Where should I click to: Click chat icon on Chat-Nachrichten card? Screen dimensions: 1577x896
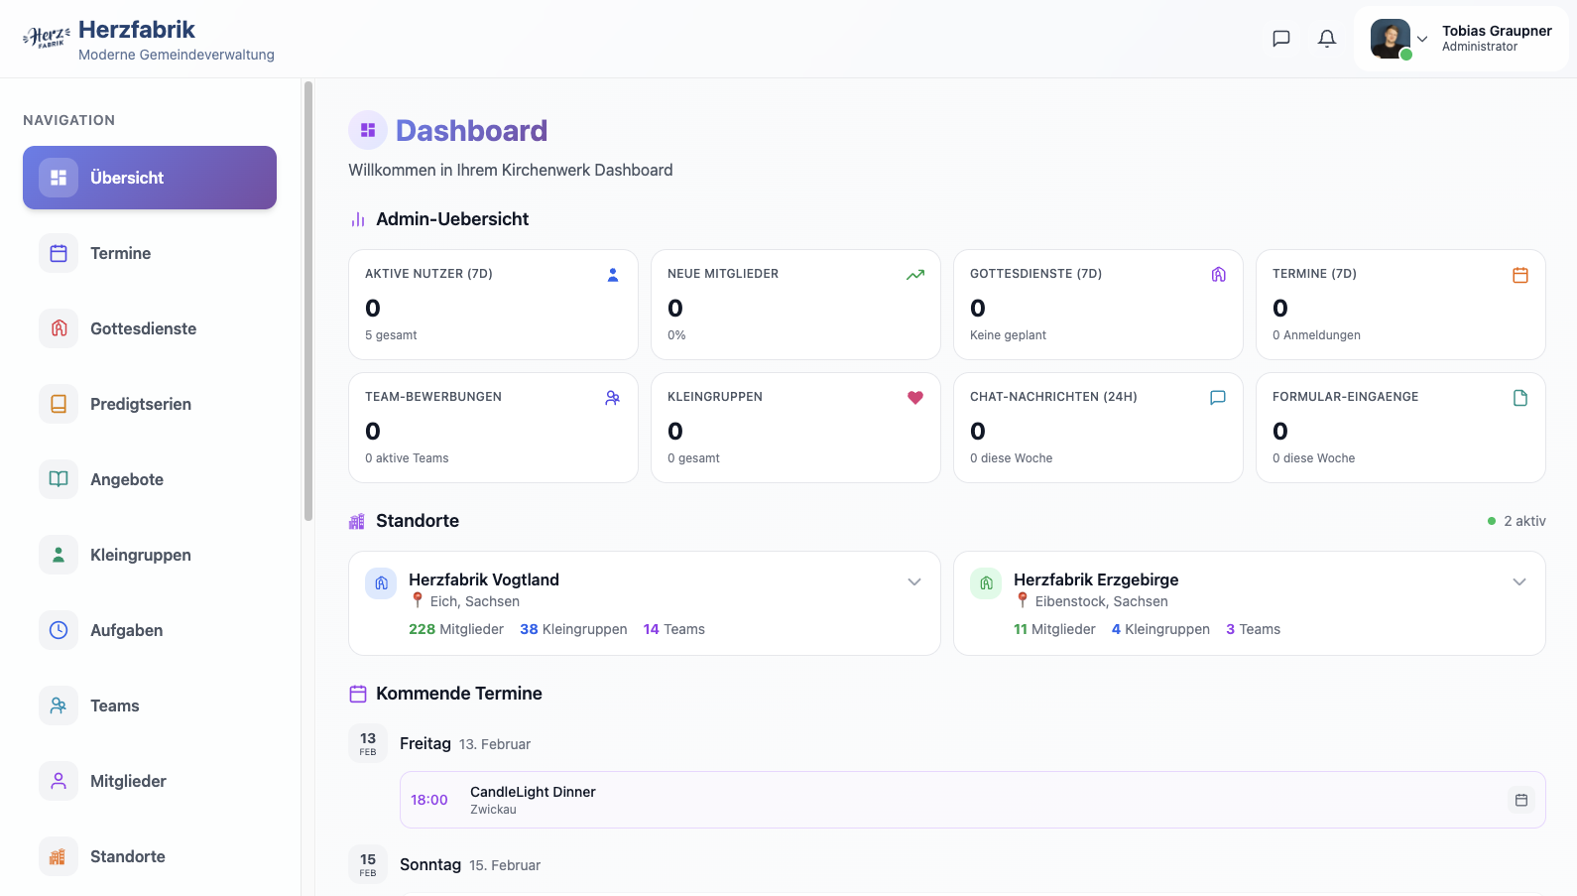click(1218, 398)
